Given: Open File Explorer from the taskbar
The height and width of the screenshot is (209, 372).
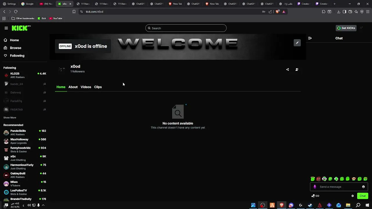Looking at the screenshot, I should [348, 205].
